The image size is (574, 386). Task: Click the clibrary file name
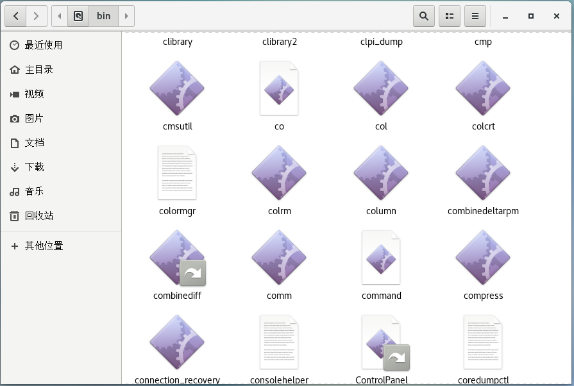coord(178,42)
